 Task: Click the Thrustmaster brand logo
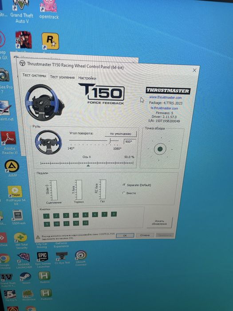click(168, 91)
